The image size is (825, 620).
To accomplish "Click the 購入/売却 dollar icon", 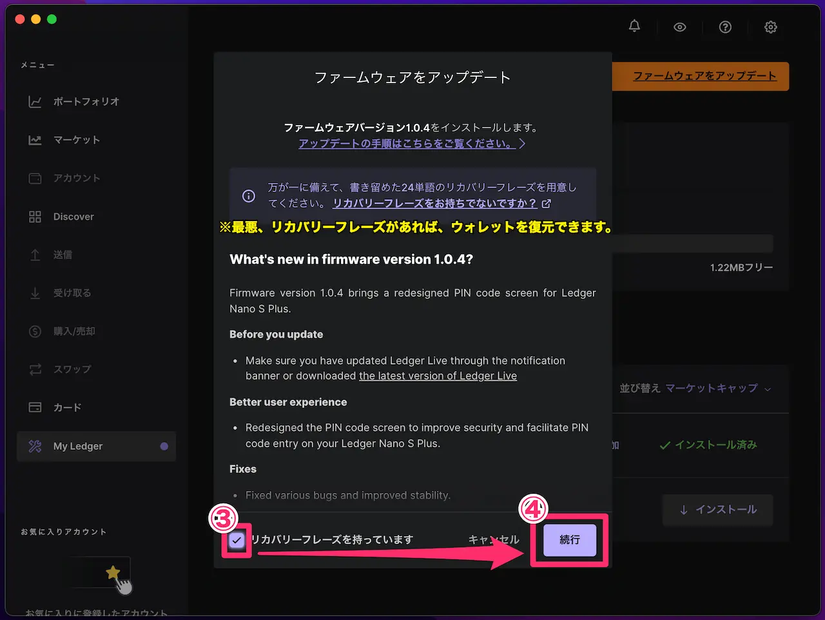I will [x=35, y=331].
